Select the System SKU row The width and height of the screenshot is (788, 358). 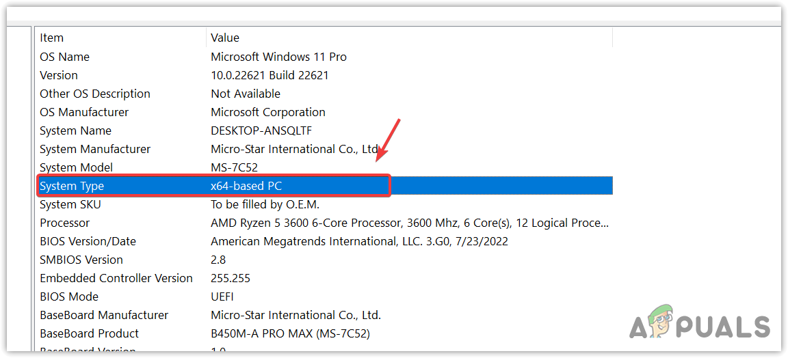(70, 204)
